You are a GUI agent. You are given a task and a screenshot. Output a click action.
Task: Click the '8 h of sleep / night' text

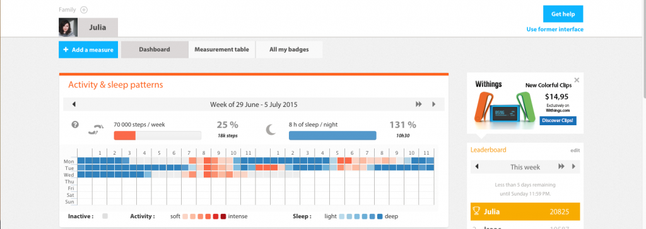[x=313, y=124]
